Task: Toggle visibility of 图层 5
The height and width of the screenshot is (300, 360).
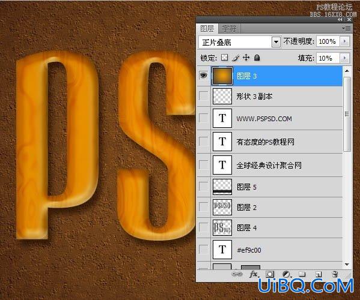Action: pyautogui.click(x=203, y=187)
